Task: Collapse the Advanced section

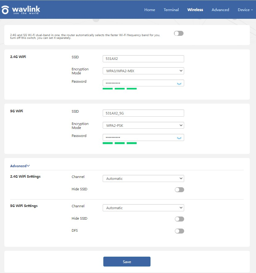Action: tap(20, 166)
